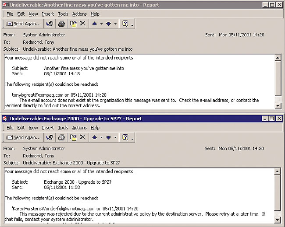
Task: Expand Next Item dropdown arrow in the top window
Action: [x=115, y=24]
